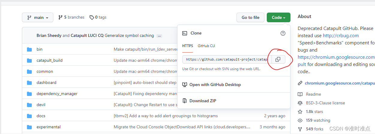Click the folder icon next to catapult_build
Screen dimensions: 375x134
29,61
